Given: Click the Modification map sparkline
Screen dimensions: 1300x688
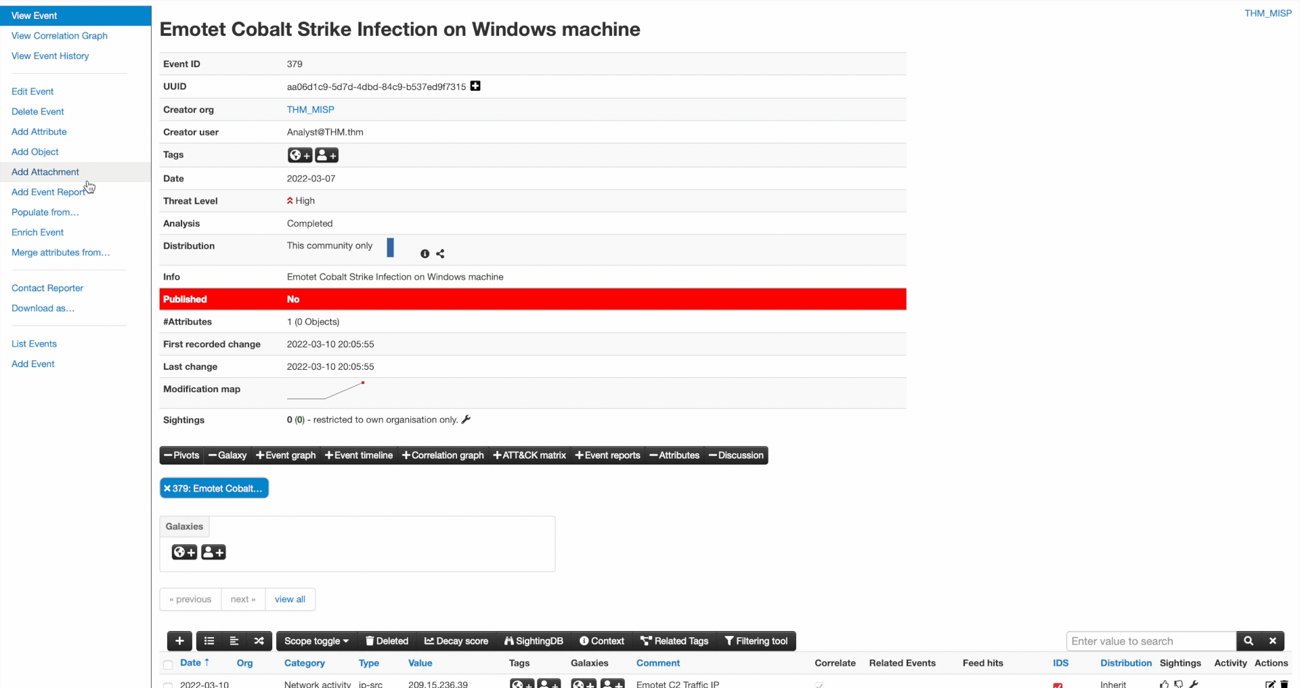Looking at the screenshot, I should pos(326,391).
